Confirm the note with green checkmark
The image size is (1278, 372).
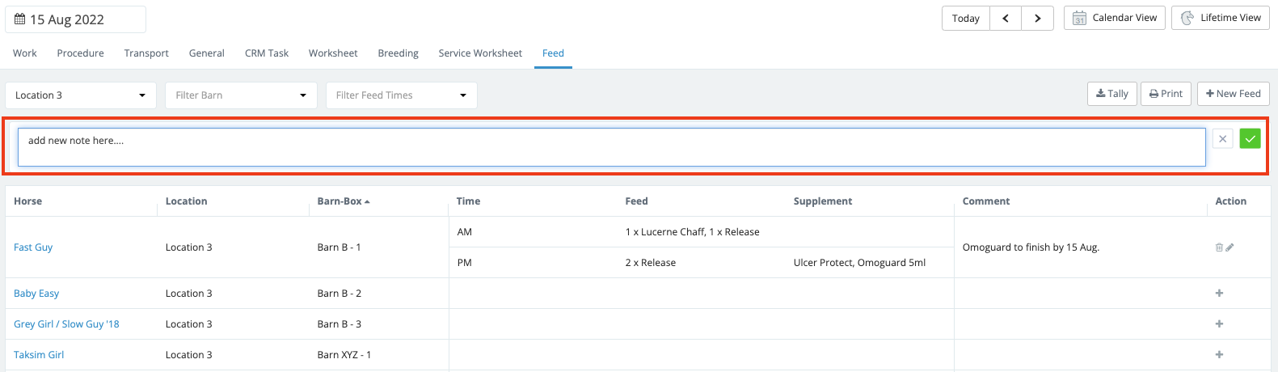(x=1250, y=139)
